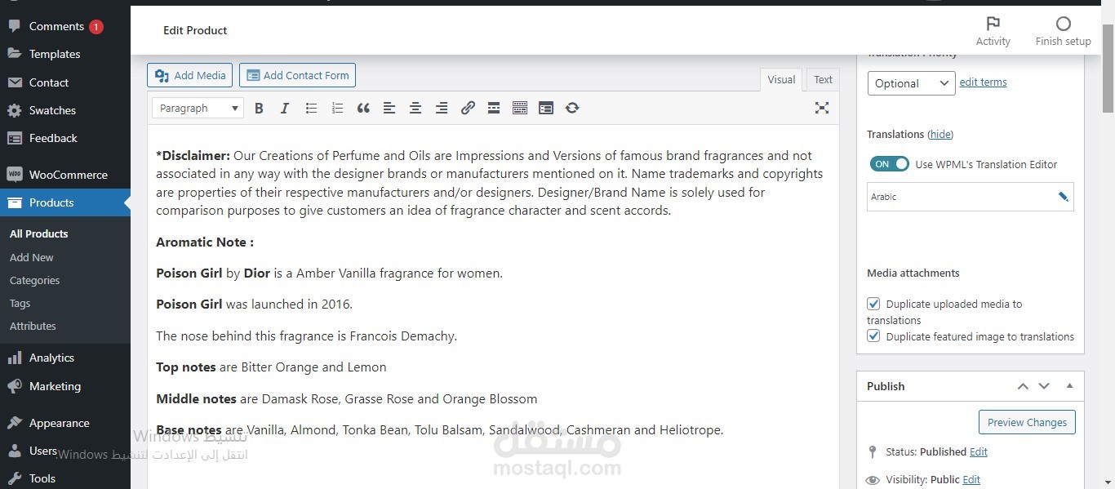The width and height of the screenshot is (1115, 489).
Task: Open product Categories submenu
Action: pos(34,280)
